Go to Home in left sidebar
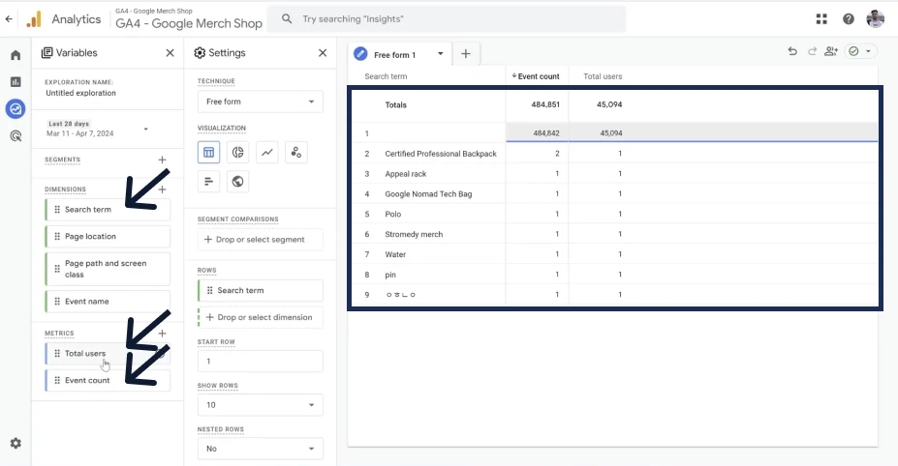This screenshot has width=898, height=466. pos(15,55)
